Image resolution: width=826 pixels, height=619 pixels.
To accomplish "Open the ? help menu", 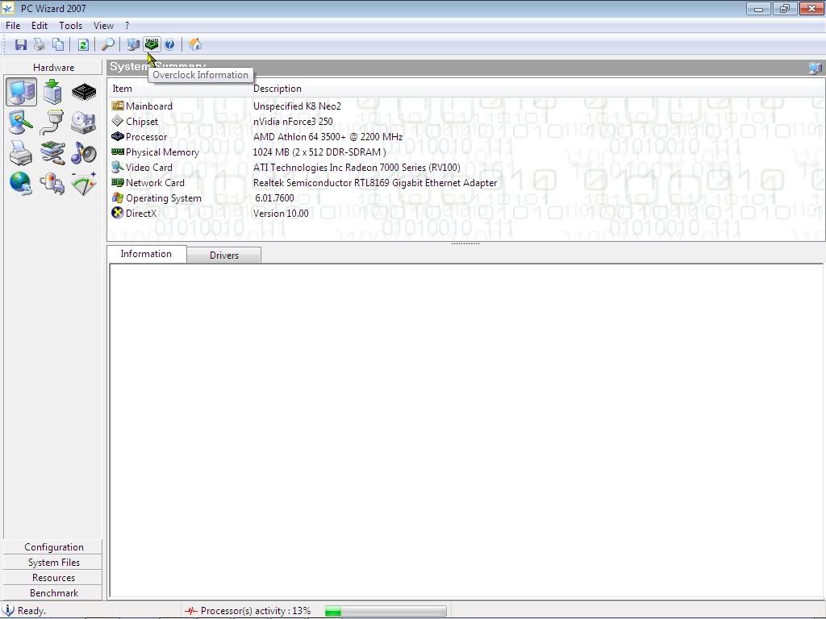I will point(127,25).
